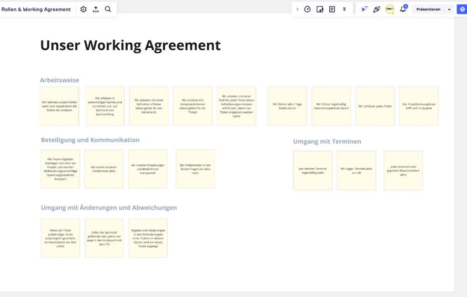
Task: Open board settings gear icon
Action: [x=83, y=9]
